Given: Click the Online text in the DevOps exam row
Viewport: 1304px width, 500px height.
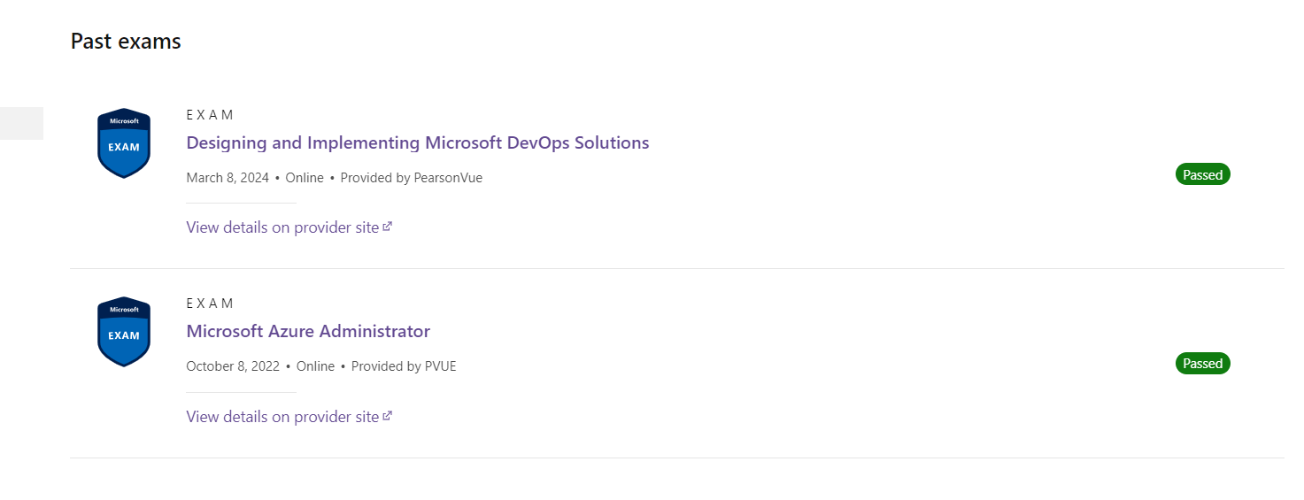Looking at the screenshot, I should 305,178.
